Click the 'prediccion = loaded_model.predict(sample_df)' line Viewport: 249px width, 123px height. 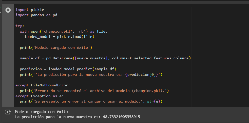tap(68, 69)
